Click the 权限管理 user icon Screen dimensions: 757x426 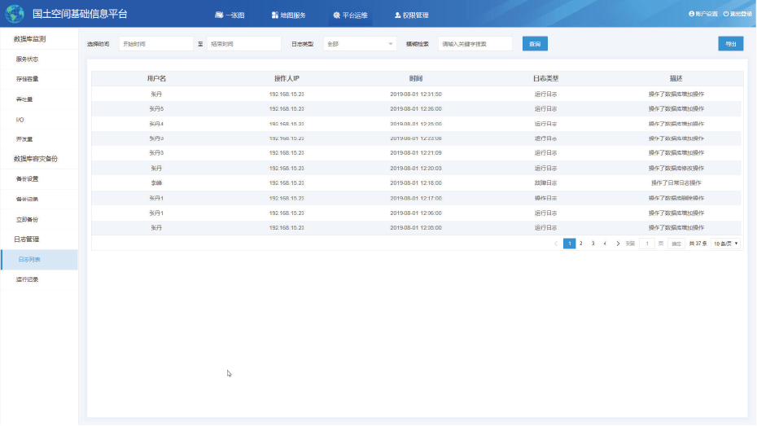click(397, 15)
